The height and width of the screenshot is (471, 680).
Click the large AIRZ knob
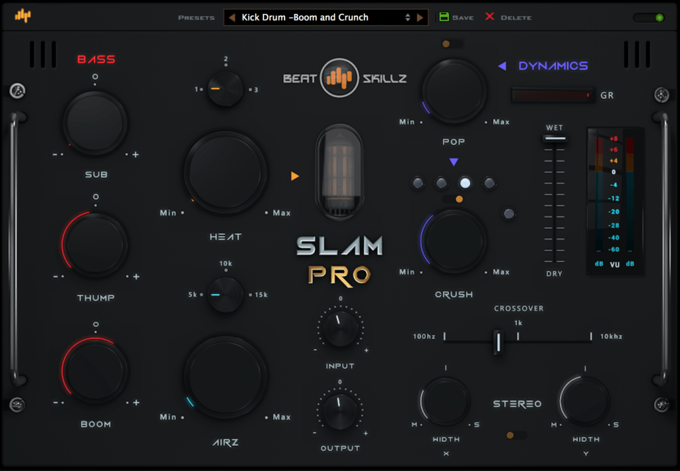(x=225, y=377)
